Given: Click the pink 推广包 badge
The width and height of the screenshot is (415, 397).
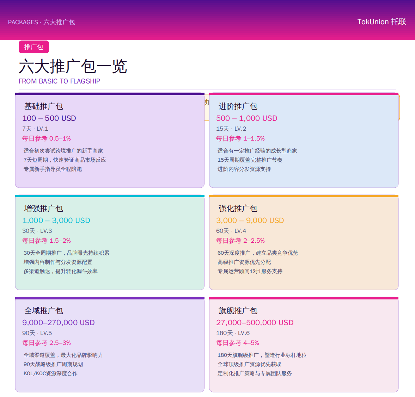Looking at the screenshot, I should pos(33,47).
